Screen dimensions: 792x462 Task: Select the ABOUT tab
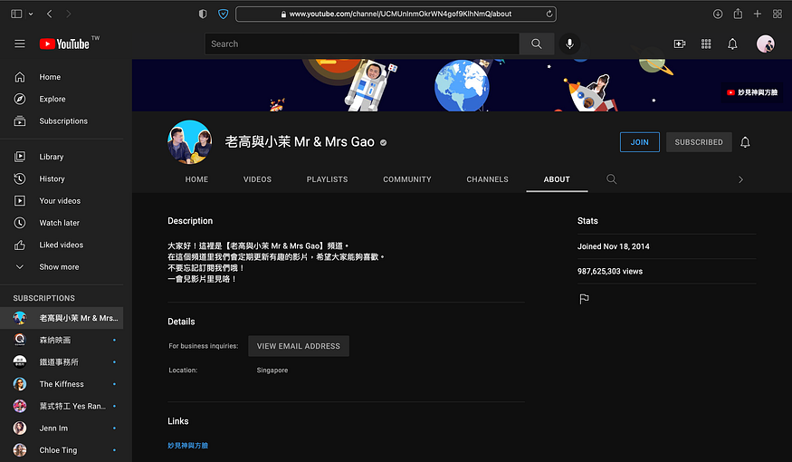point(557,179)
